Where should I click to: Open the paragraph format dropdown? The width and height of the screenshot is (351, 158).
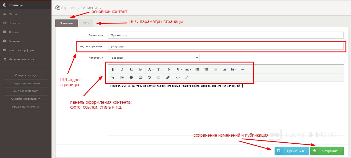(179, 69)
